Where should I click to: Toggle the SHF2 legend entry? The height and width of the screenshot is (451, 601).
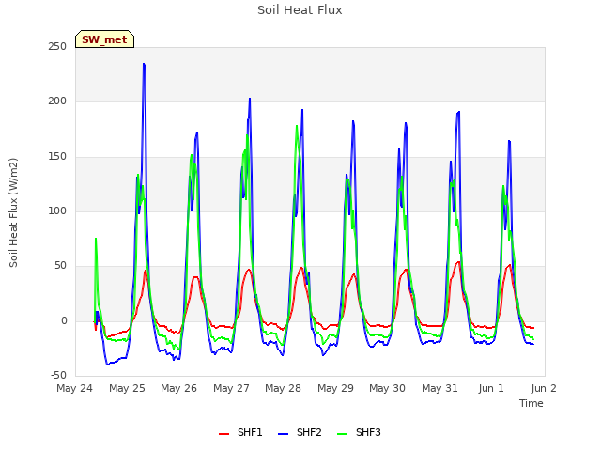pyautogui.click(x=300, y=432)
